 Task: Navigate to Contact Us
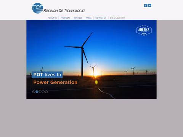coord(101,18)
